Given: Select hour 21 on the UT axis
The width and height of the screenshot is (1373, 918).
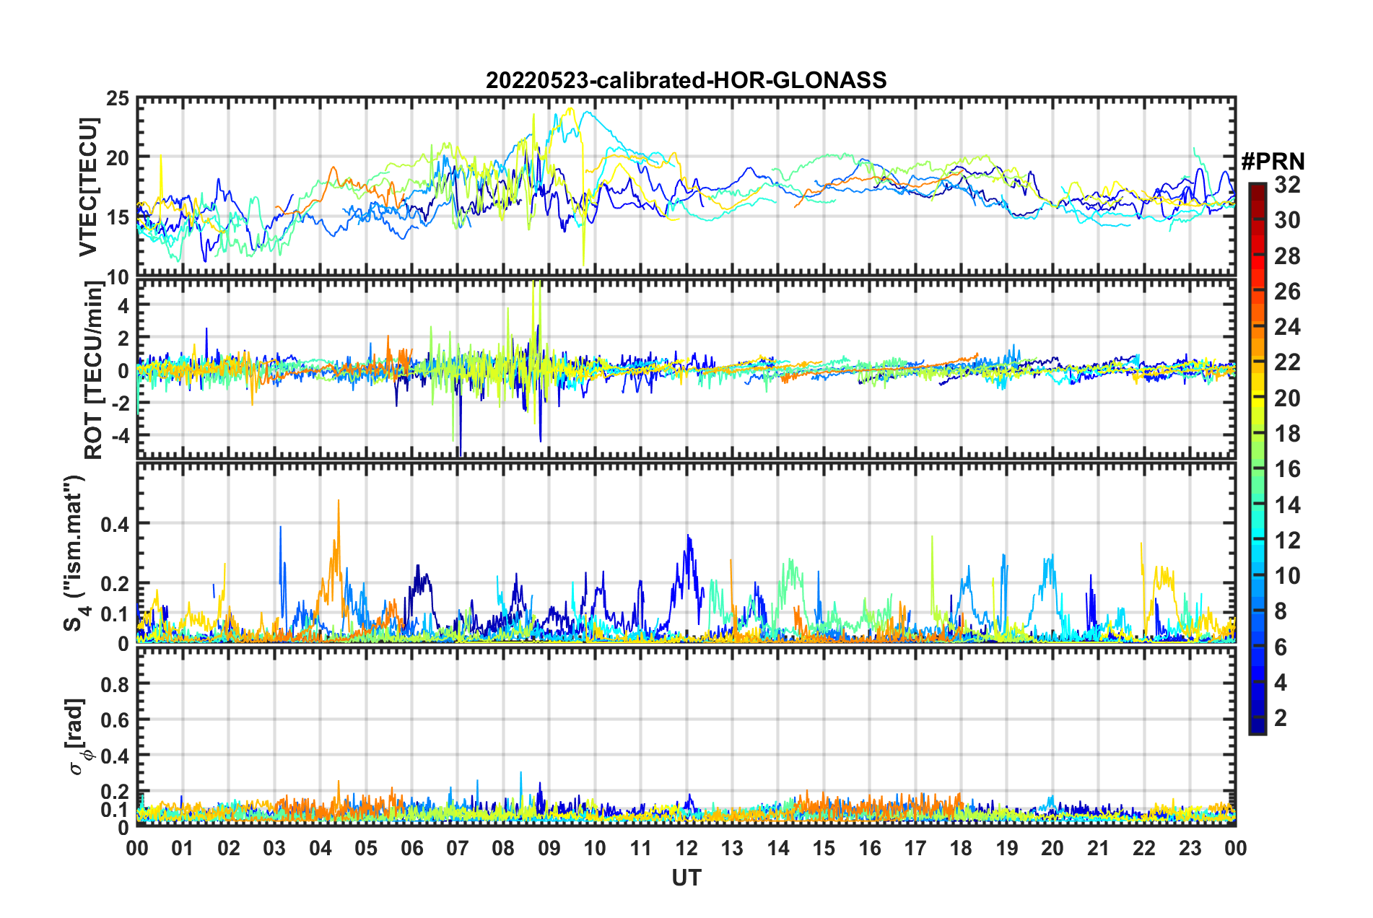Looking at the screenshot, I should tap(1099, 848).
